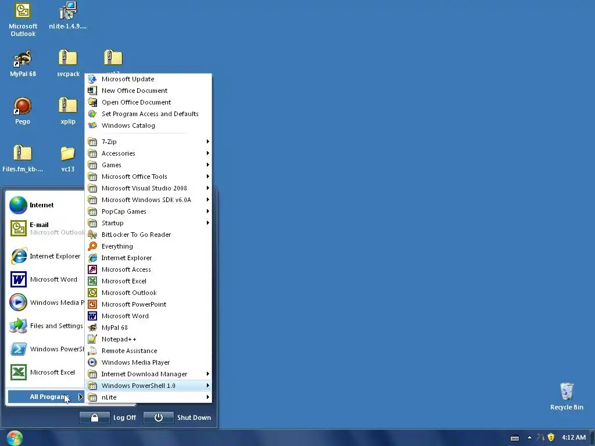
Task: Select the xplip zip archive on desktop
Action: 68,111
